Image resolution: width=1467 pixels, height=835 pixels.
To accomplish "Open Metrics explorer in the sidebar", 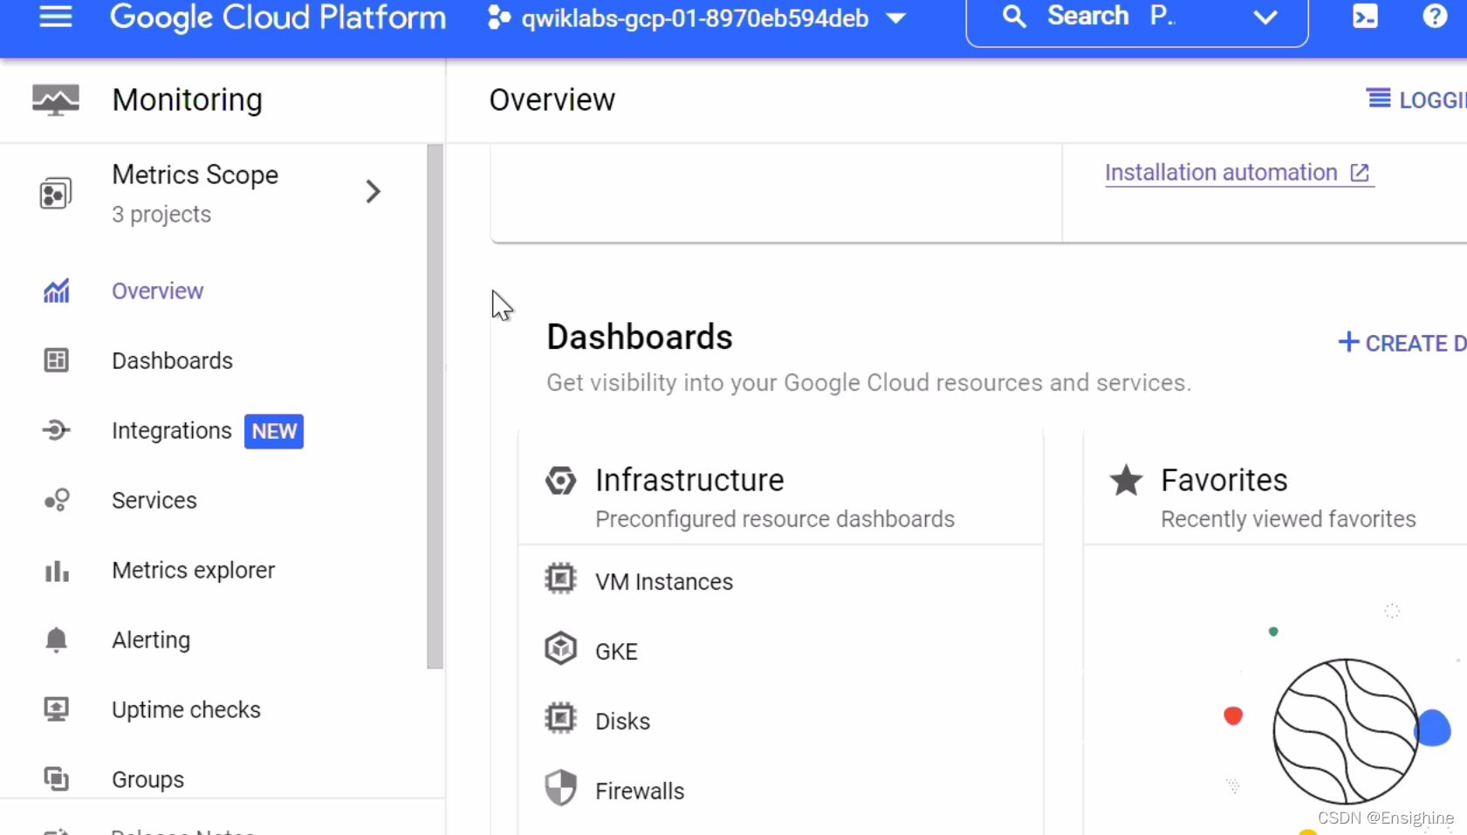I will pos(193,571).
